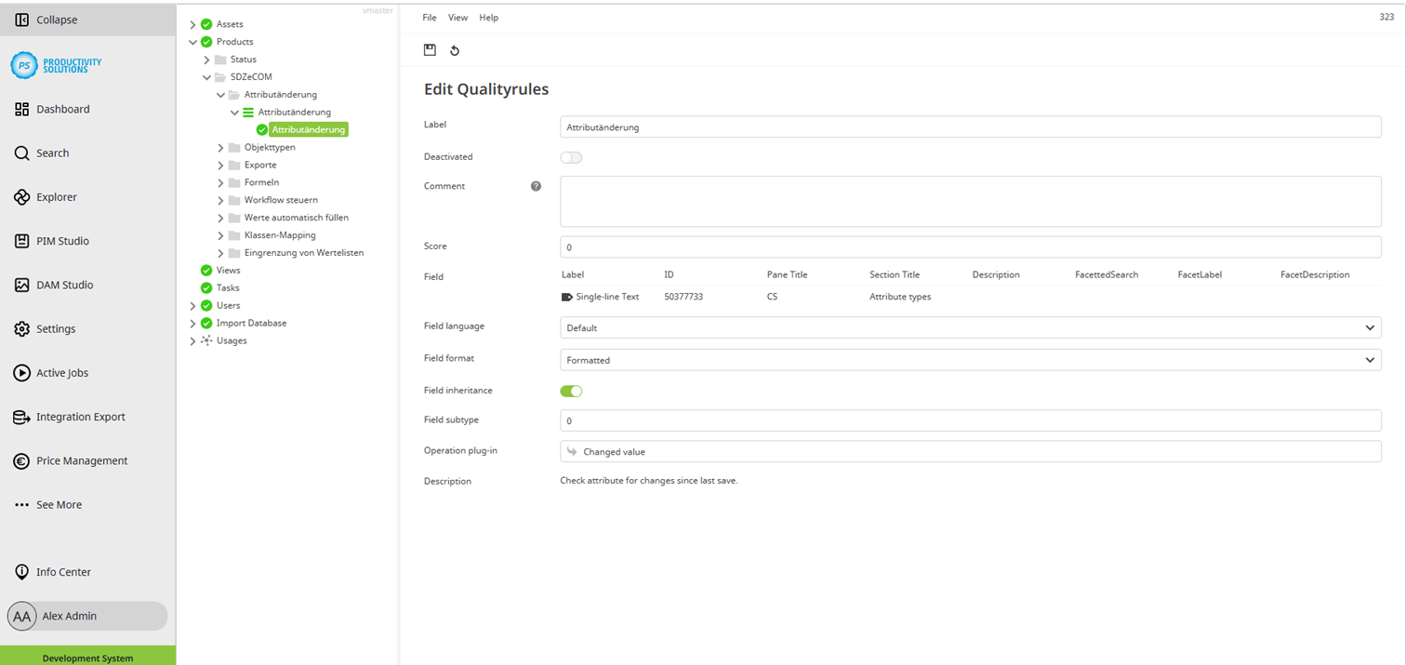
Task: Open the Comment help question mark icon
Action: (x=536, y=186)
